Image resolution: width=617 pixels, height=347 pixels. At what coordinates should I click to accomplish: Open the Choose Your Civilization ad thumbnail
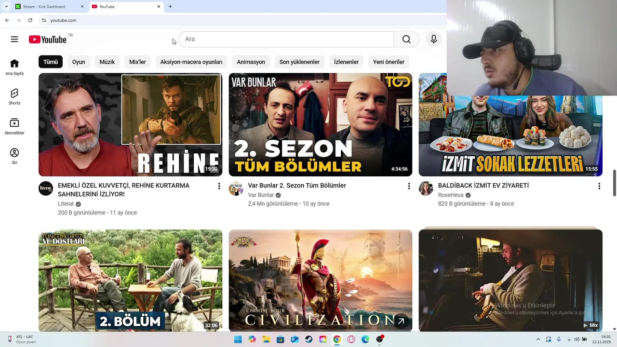point(321,280)
